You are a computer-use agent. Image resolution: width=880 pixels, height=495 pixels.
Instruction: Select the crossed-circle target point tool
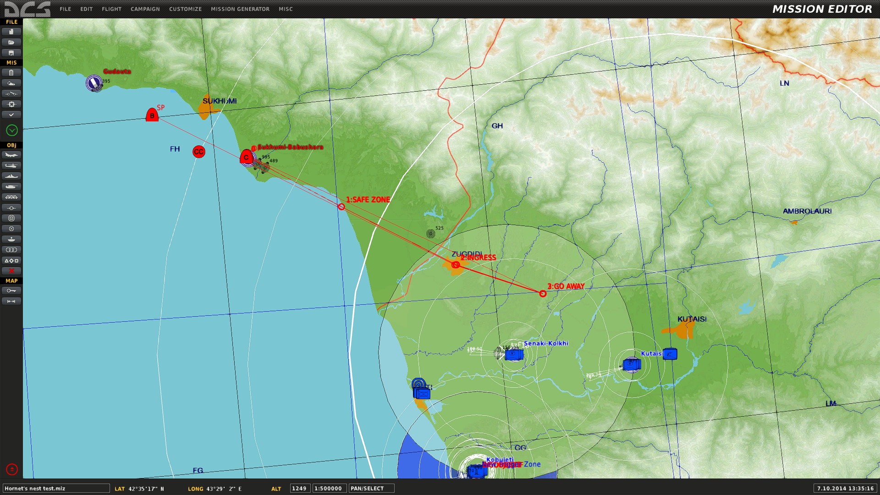pyautogui.click(x=11, y=229)
